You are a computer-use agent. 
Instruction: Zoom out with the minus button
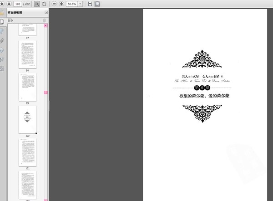(54, 4)
